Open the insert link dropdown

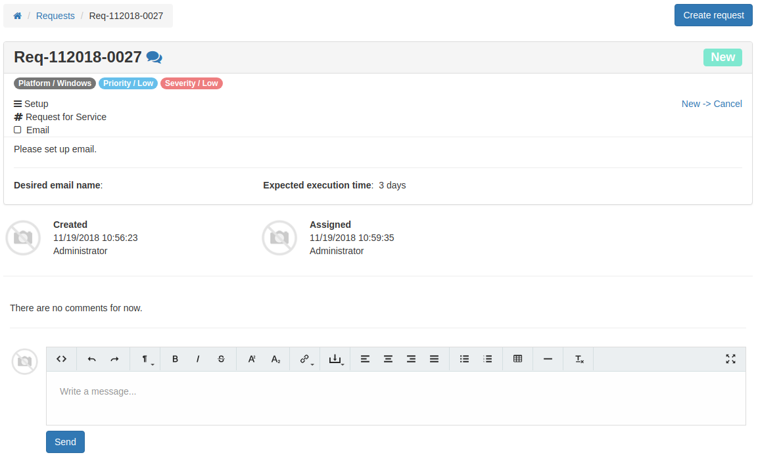(306, 359)
